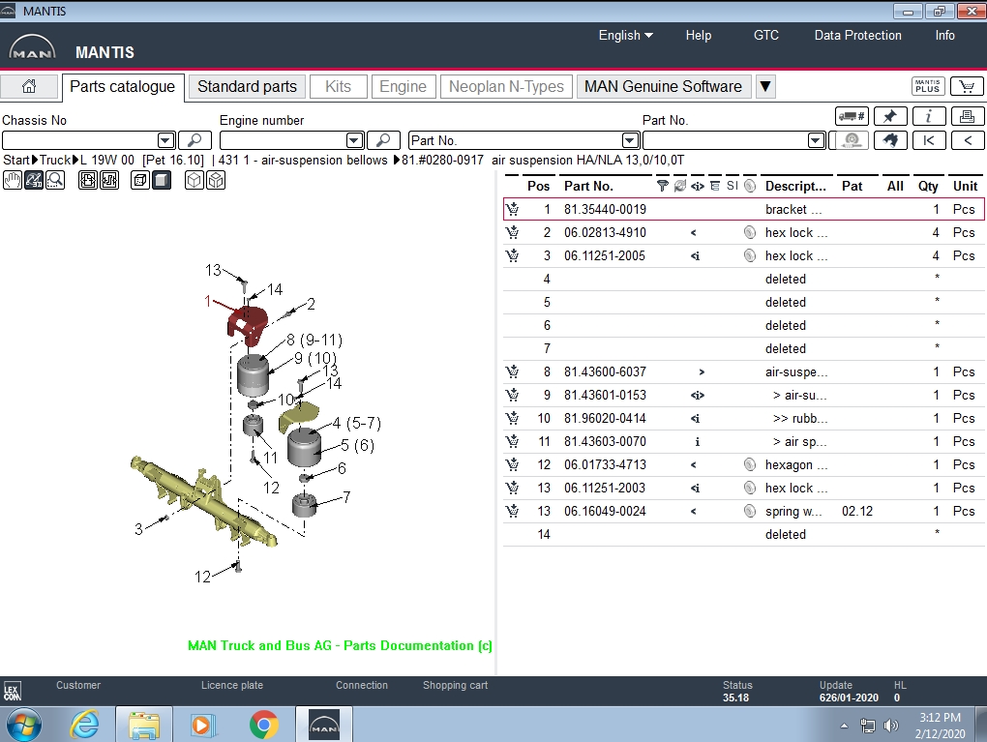Open the MAN Genuine Software tab

663,86
